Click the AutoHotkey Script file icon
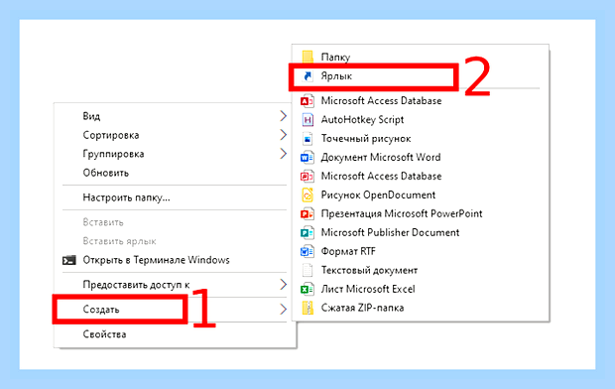This screenshot has width=615, height=389. point(307,120)
